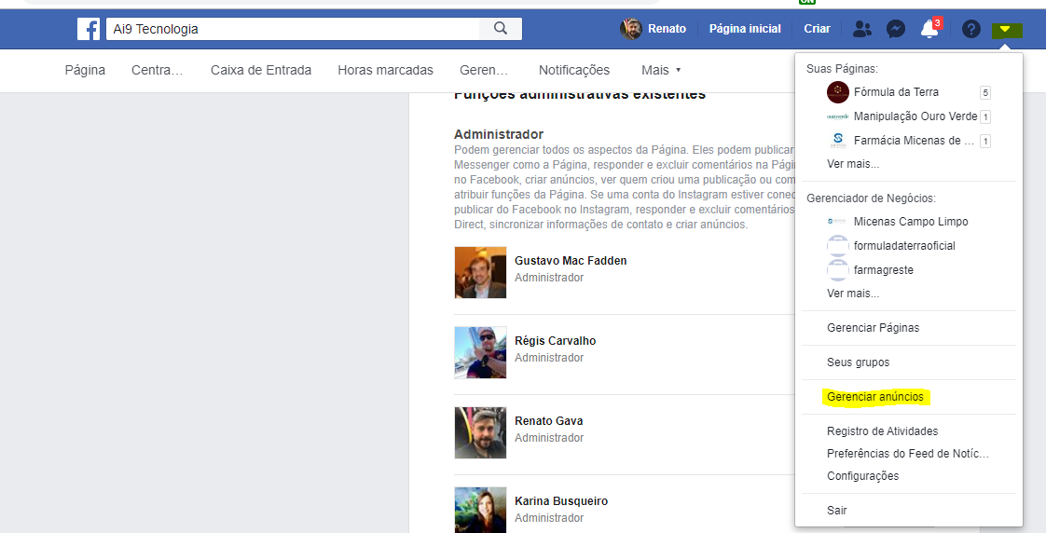
Task: Select Micenas Campo Limpo business
Action: pos(909,222)
